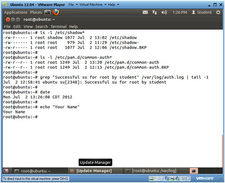Click the Update Manager tooltip

(95, 162)
